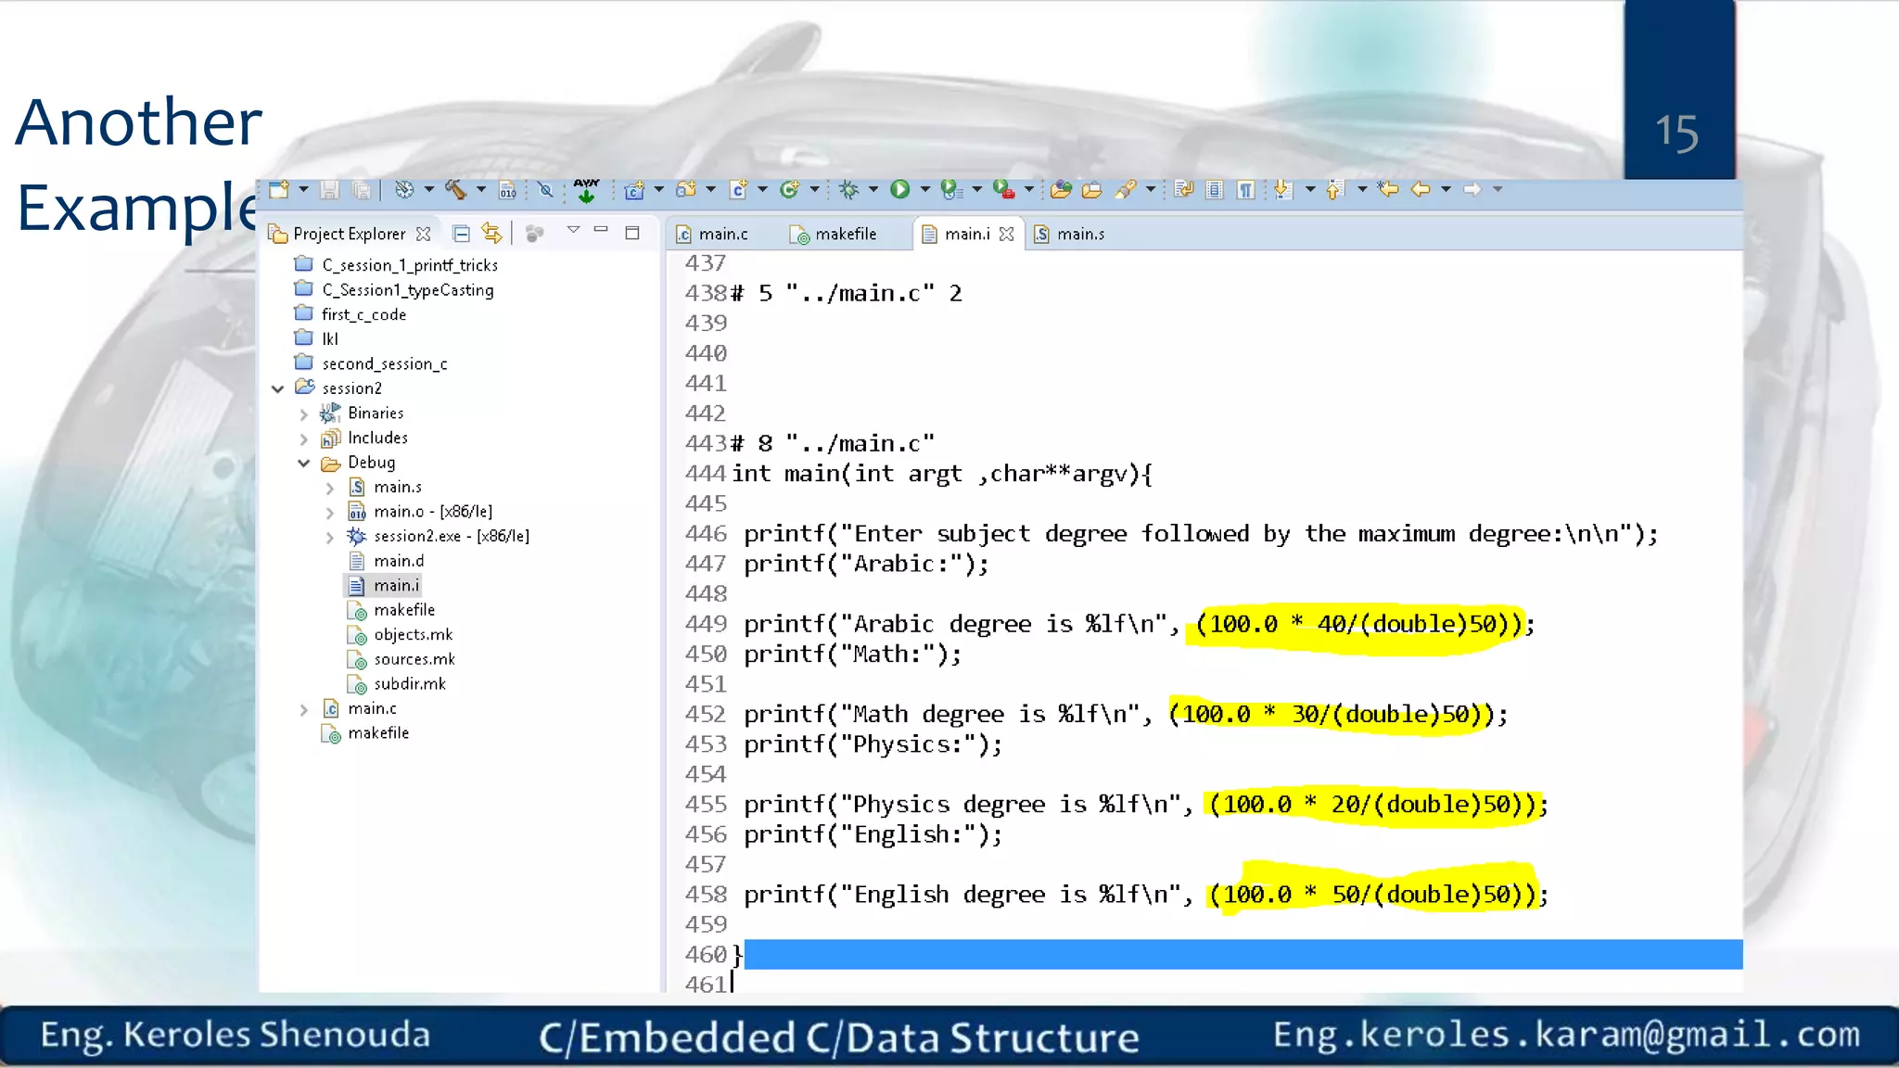Switch to the main.c editor tab
The image size is (1899, 1068).
pos(722,234)
